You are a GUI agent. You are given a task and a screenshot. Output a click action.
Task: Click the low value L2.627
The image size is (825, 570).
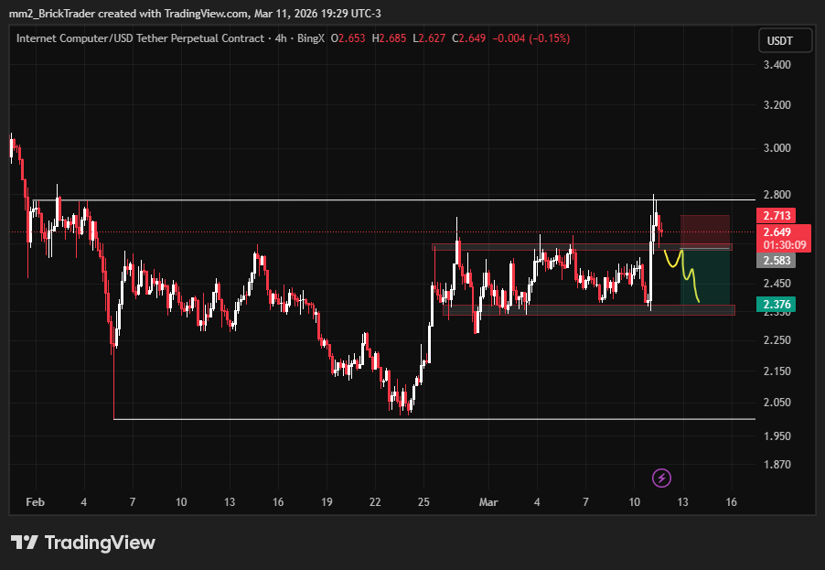pyautogui.click(x=429, y=38)
